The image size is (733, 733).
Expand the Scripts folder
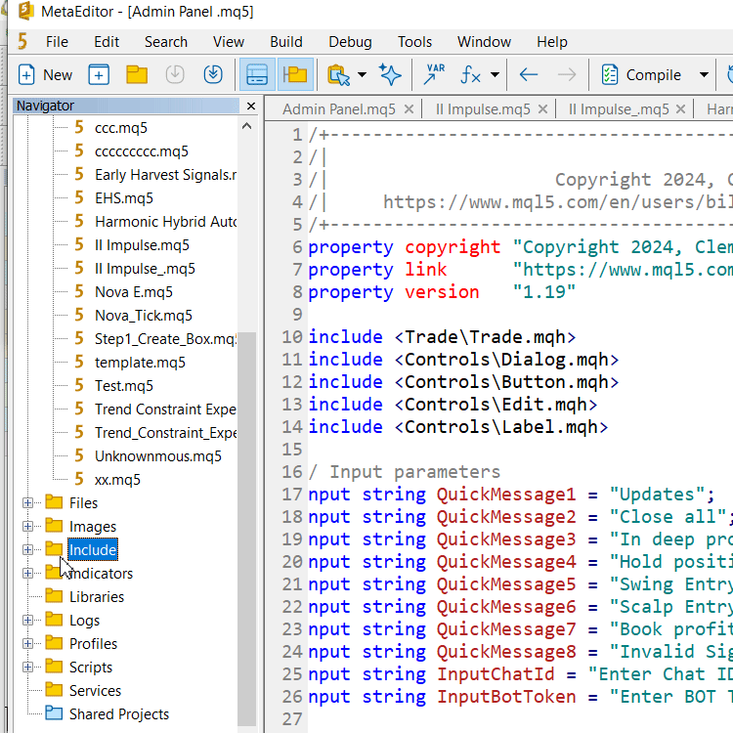[x=27, y=668]
